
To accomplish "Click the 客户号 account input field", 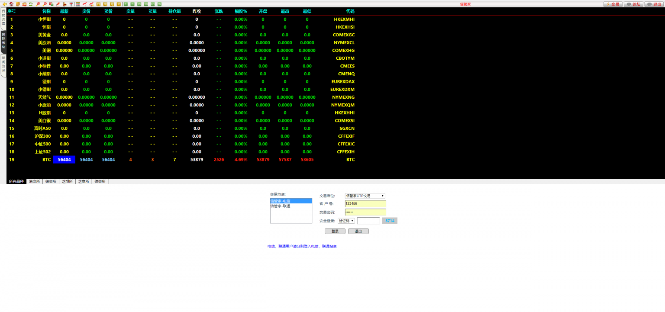I will [365, 203].
